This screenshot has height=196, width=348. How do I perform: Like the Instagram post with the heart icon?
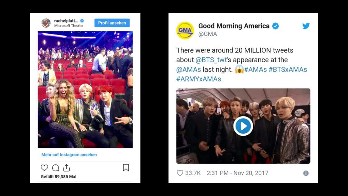(x=45, y=168)
